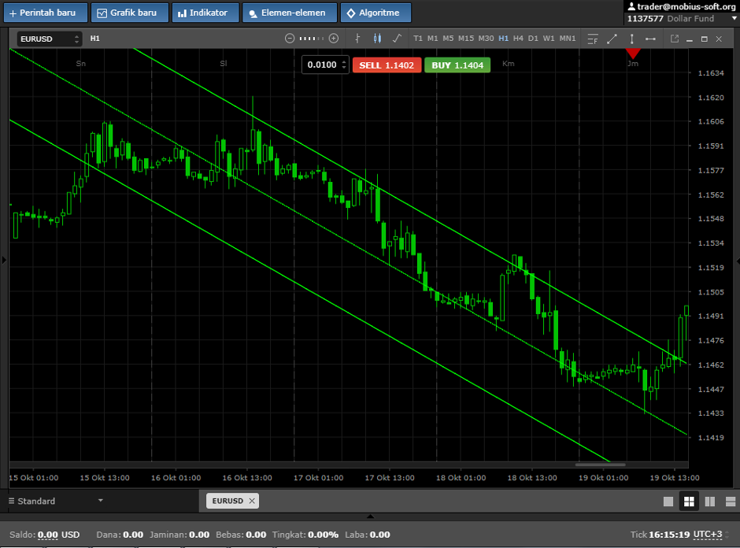Click the 17 Okt 13:00 time label
Screen dimensions: 740x548
(x=390, y=478)
